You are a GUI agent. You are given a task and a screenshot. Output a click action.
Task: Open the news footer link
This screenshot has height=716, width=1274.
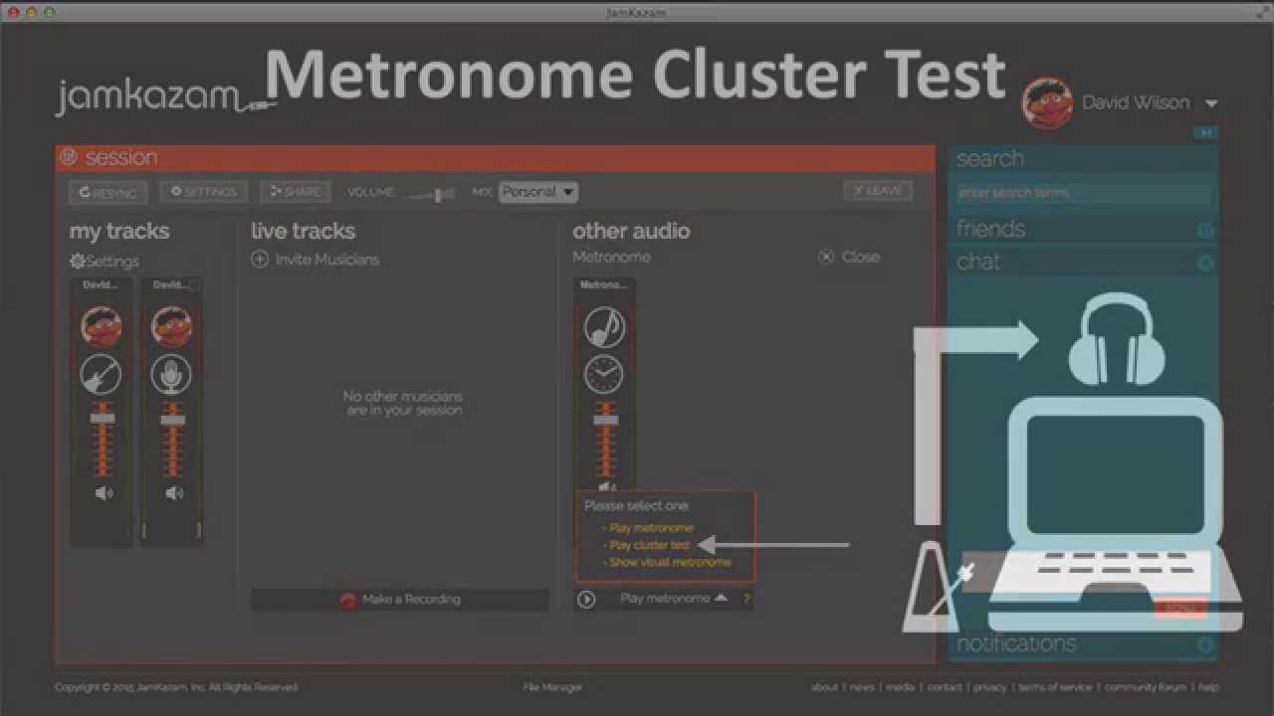coord(862,687)
